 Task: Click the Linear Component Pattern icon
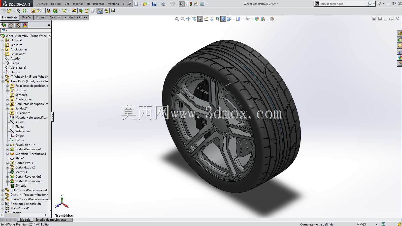pos(24,11)
